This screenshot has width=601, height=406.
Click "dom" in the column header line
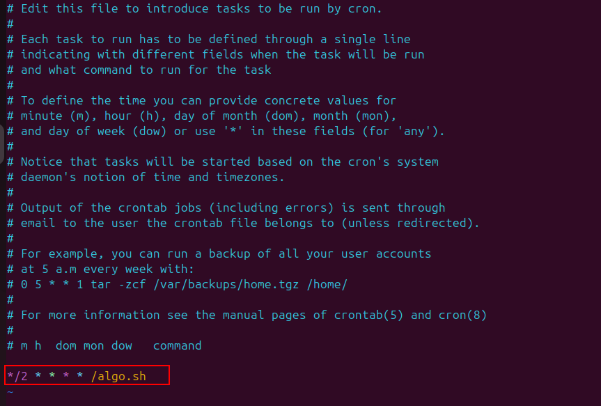tap(66, 345)
